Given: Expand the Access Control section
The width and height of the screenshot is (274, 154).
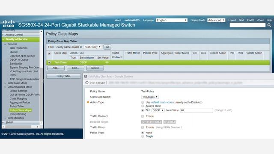Looking at the screenshot, I should click(3, 35).
